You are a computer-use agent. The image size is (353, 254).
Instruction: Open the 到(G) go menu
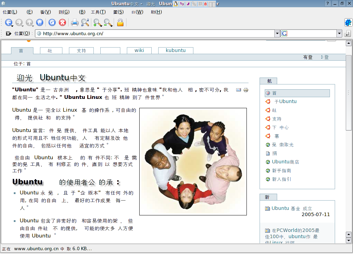[x=64, y=12]
